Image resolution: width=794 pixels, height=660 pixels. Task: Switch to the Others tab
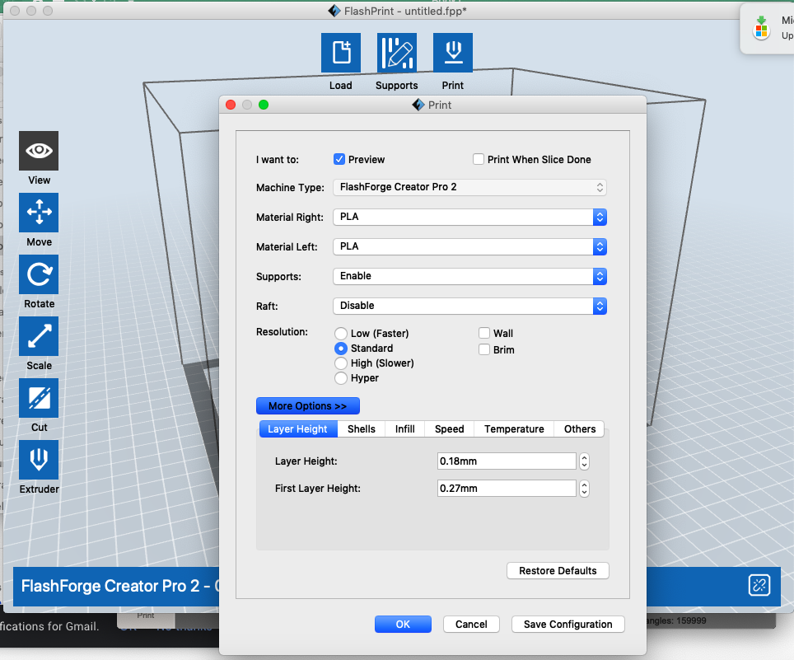579,429
